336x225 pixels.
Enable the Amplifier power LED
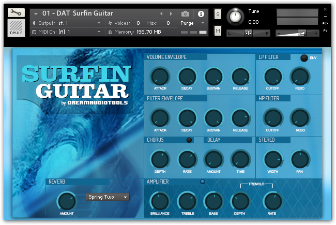pos(202,182)
